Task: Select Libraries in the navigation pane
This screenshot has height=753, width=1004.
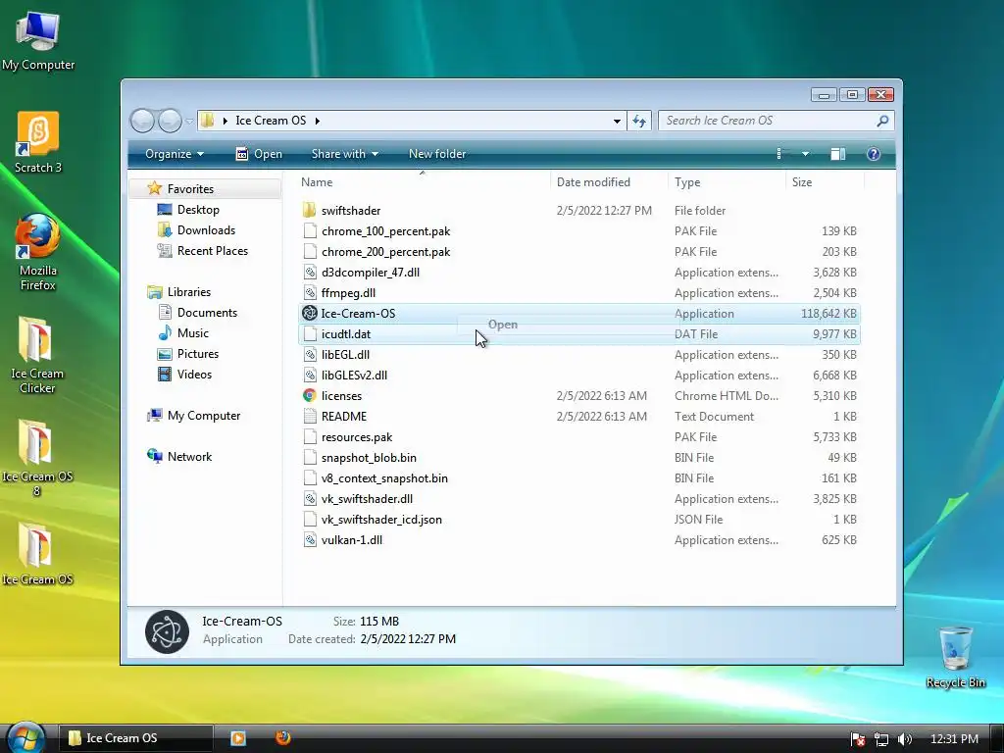Action: (189, 292)
